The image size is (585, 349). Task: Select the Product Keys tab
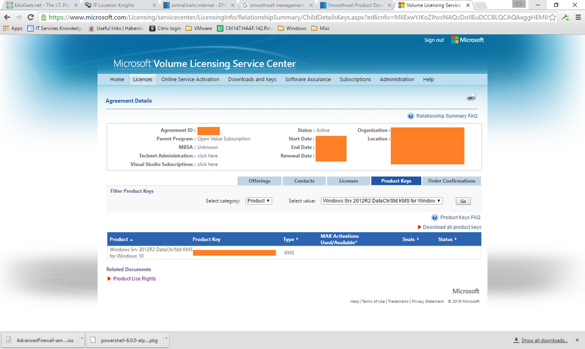[x=396, y=181]
